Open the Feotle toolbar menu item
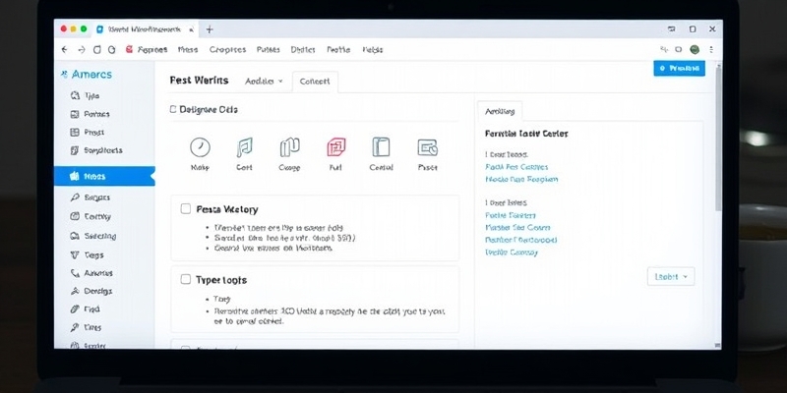Viewport: 787px width, 393px height. click(x=338, y=50)
